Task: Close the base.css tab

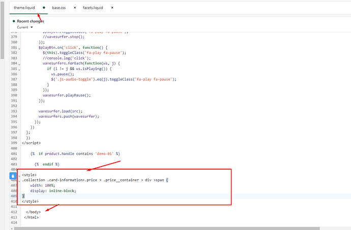Action: 75,8
